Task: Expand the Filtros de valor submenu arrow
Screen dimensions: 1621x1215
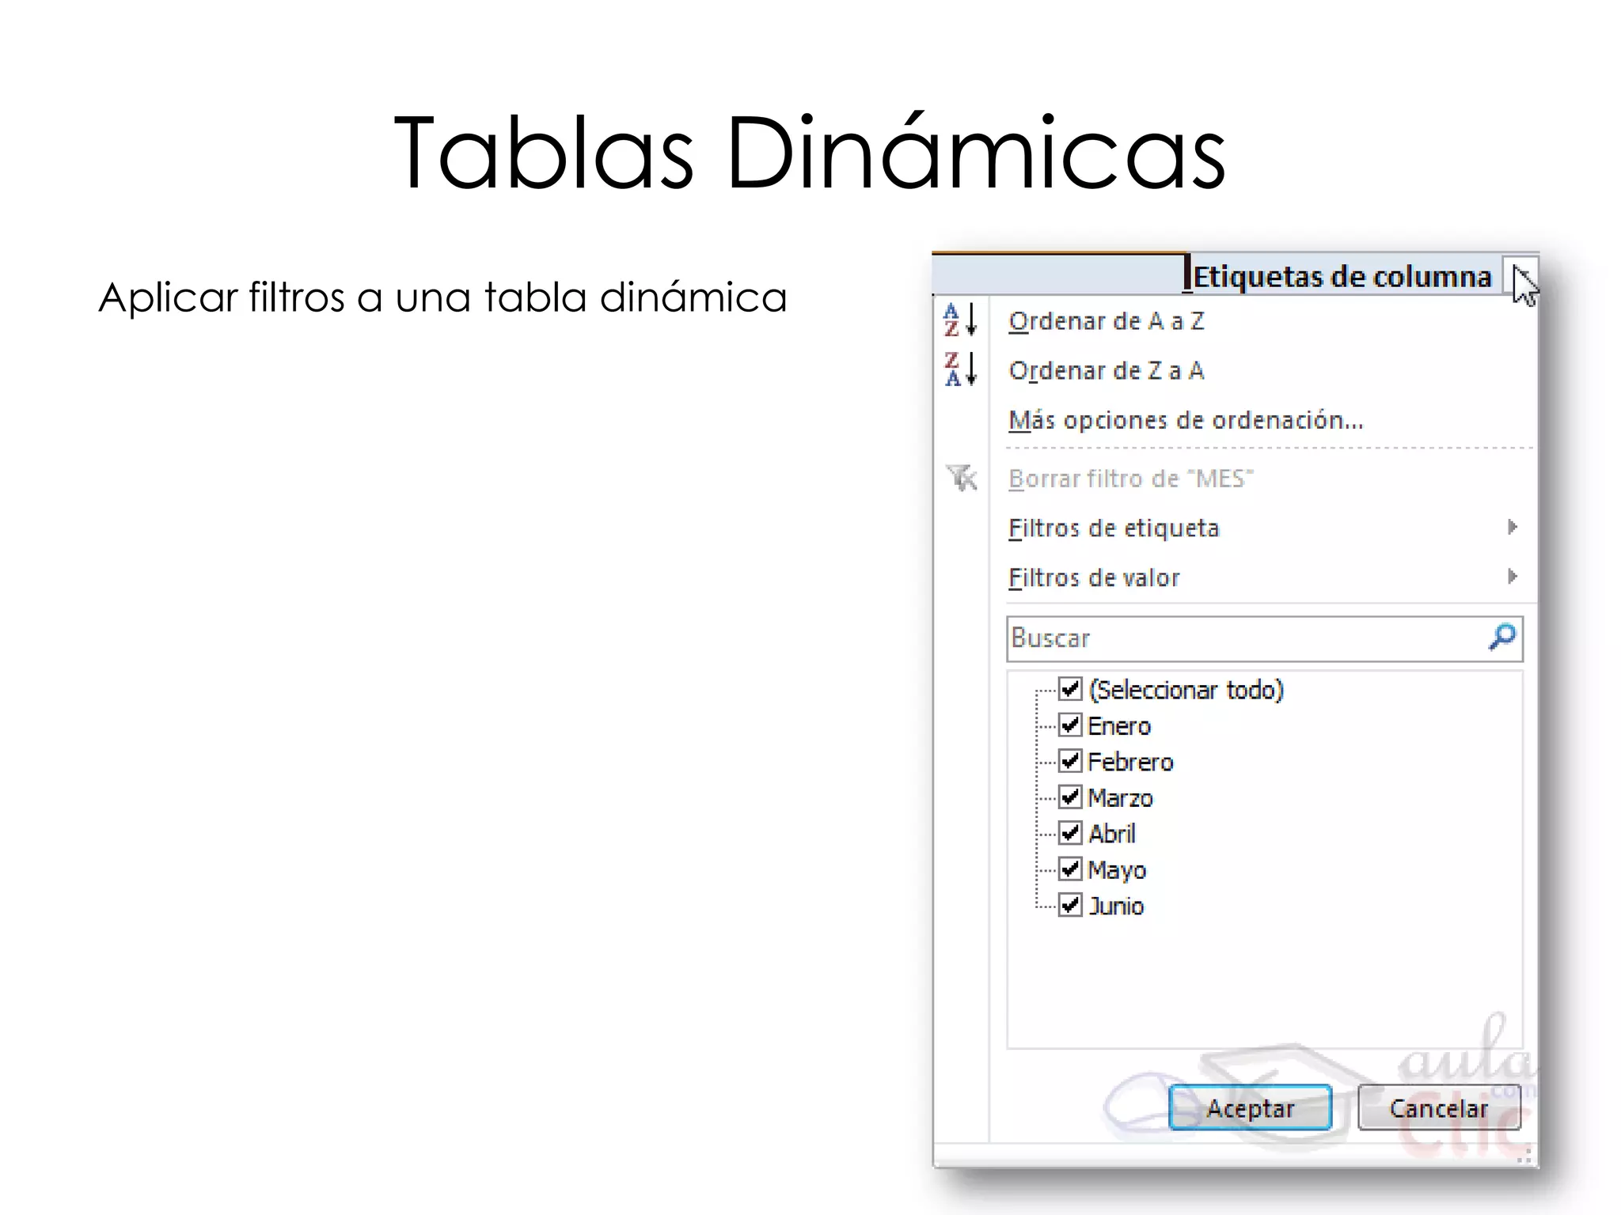Action: tap(1512, 576)
